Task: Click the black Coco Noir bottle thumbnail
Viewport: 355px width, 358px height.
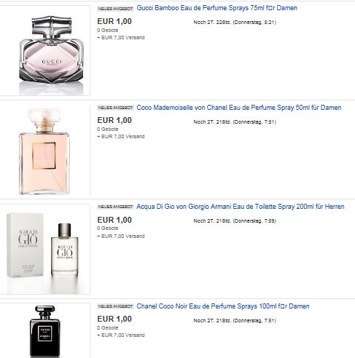Action: pyautogui.click(x=45, y=330)
